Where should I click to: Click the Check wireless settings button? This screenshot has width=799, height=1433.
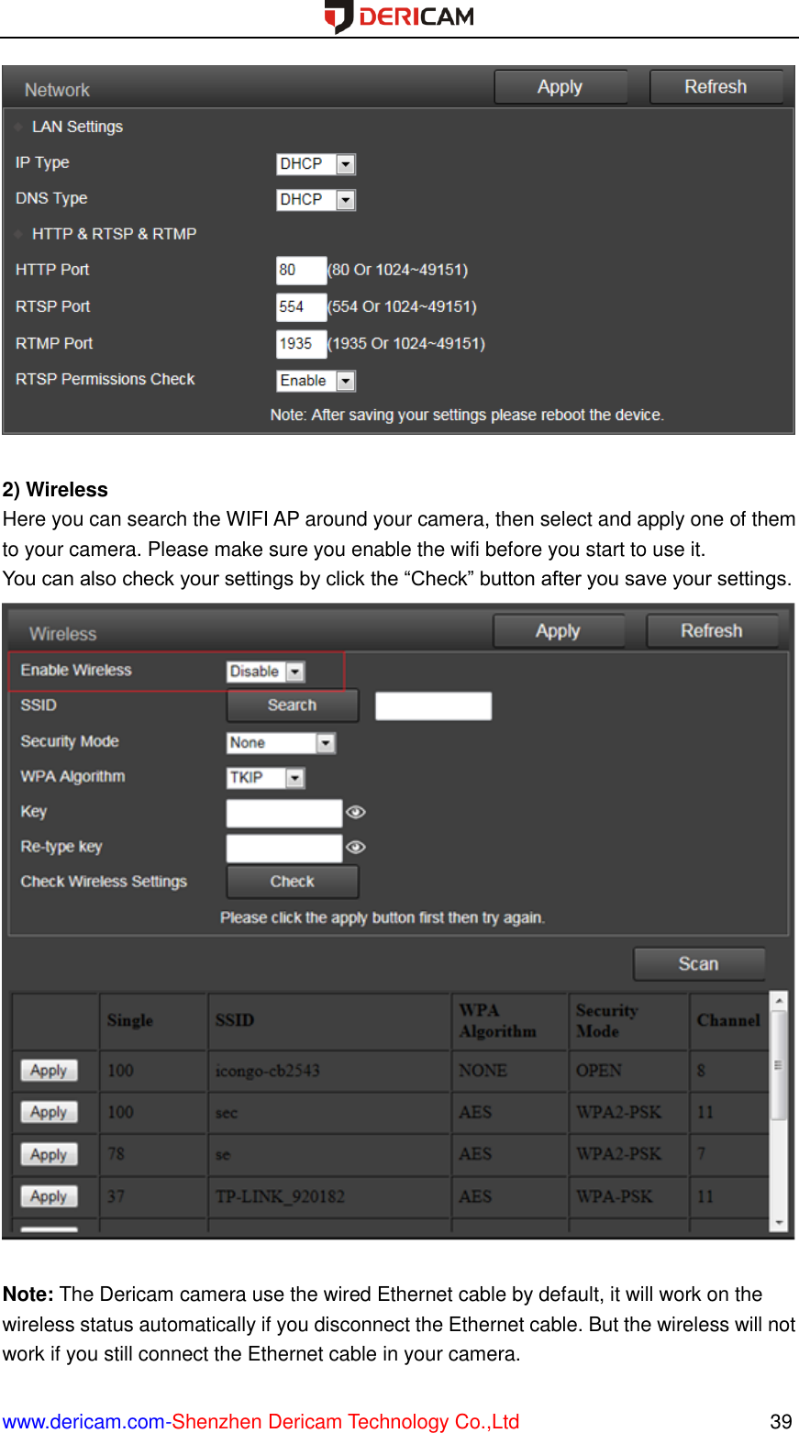coord(292,882)
